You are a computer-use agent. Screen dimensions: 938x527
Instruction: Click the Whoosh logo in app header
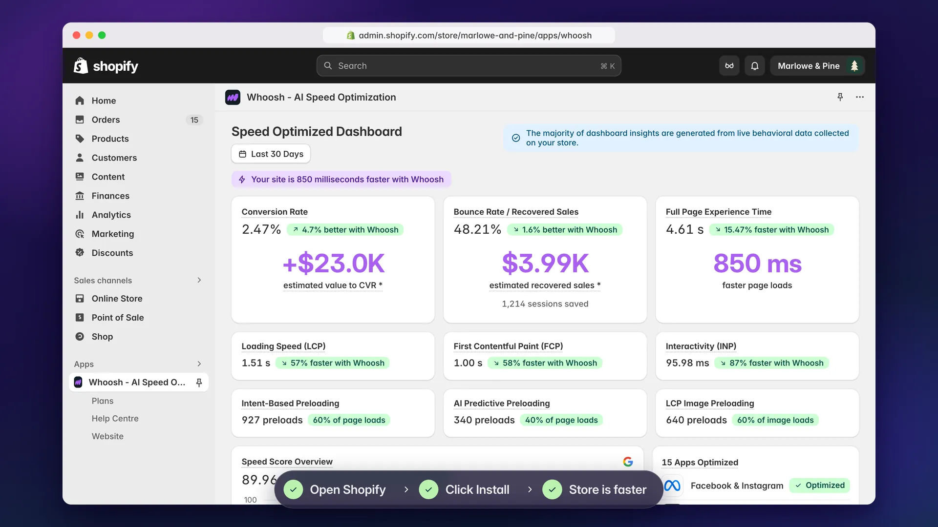pyautogui.click(x=233, y=97)
